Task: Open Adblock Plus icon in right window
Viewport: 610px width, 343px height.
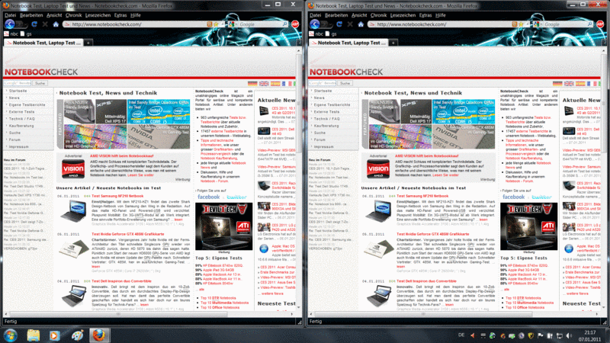Action: (600, 24)
